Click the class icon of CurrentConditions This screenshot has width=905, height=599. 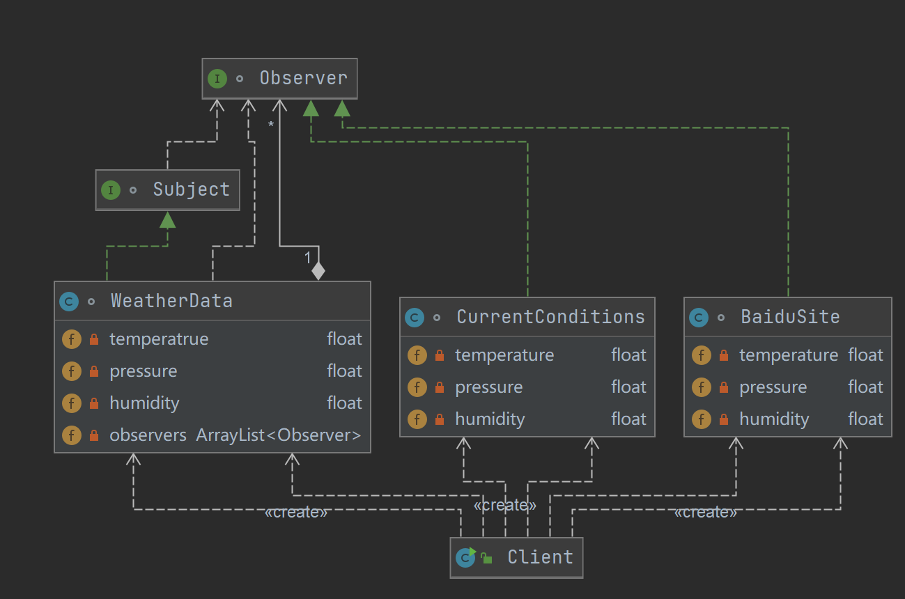coord(415,318)
